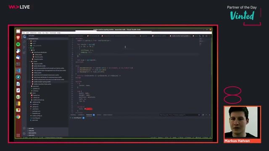Collapse the static folder
This screenshot has width=269, height=151.
(34, 93)
